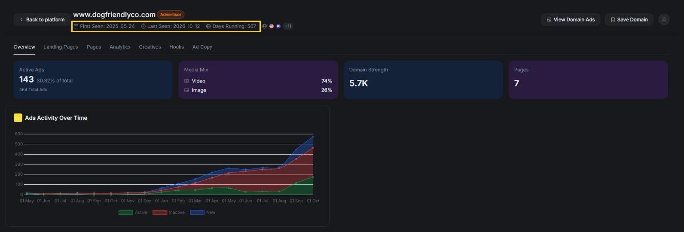Image resolution: width=684 pixels, height=232 pixels.
Task: Toggle the Active series in chart legend
Action: tap(133, 213)
